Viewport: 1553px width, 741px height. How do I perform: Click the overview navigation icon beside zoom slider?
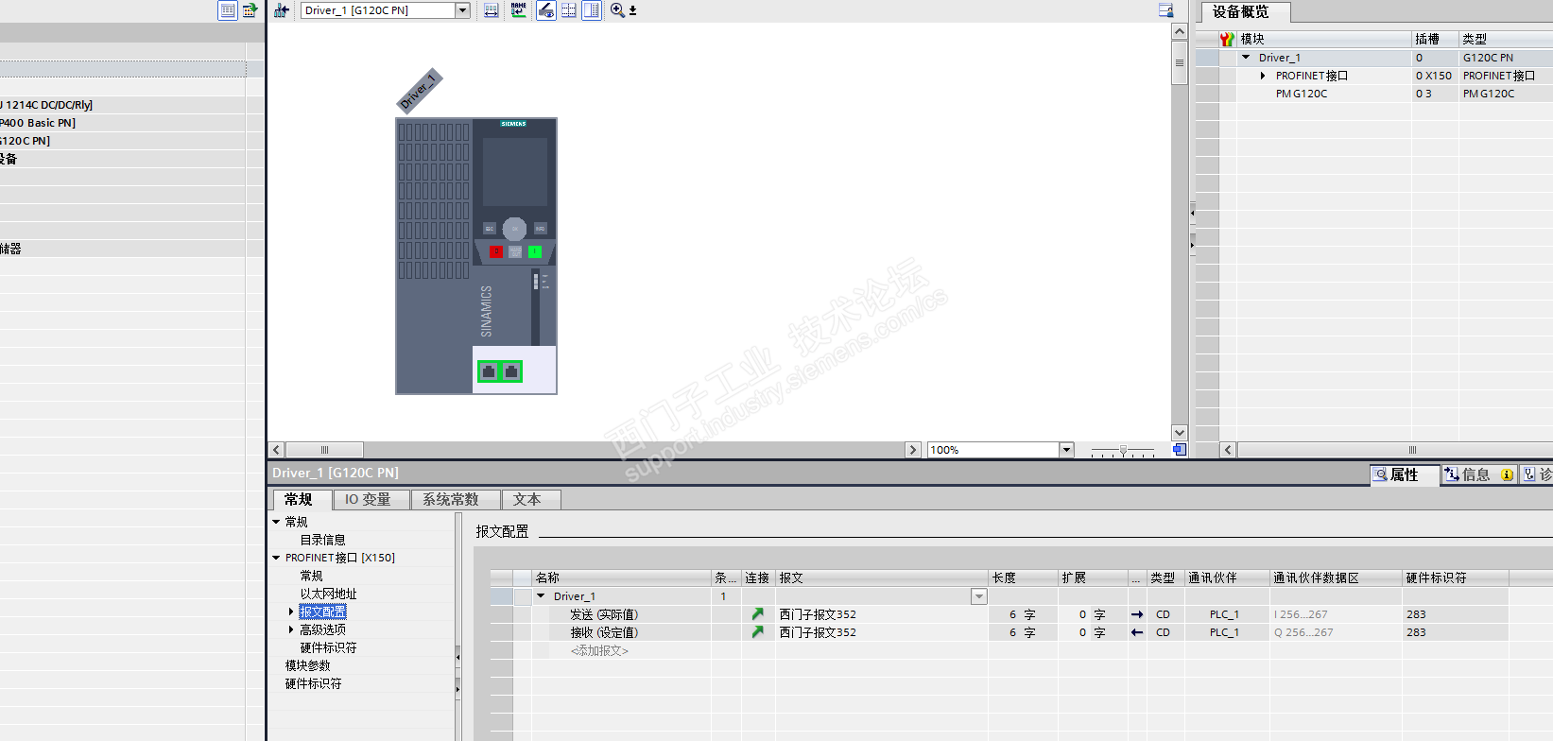(1180, 450)
